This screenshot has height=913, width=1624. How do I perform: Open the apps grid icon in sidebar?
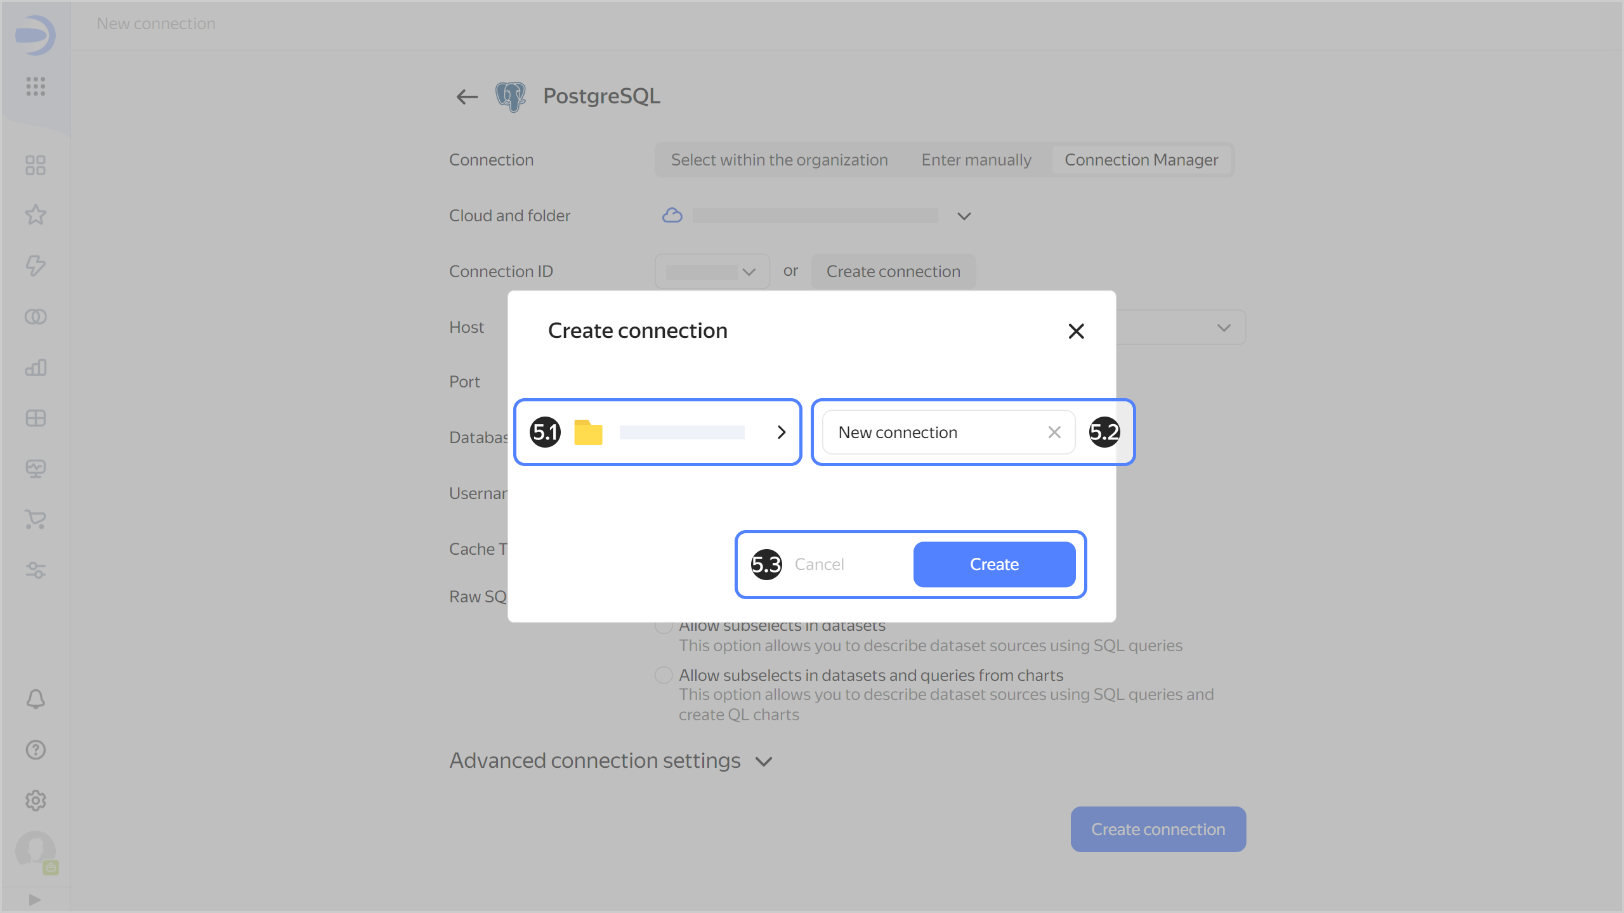36,86
